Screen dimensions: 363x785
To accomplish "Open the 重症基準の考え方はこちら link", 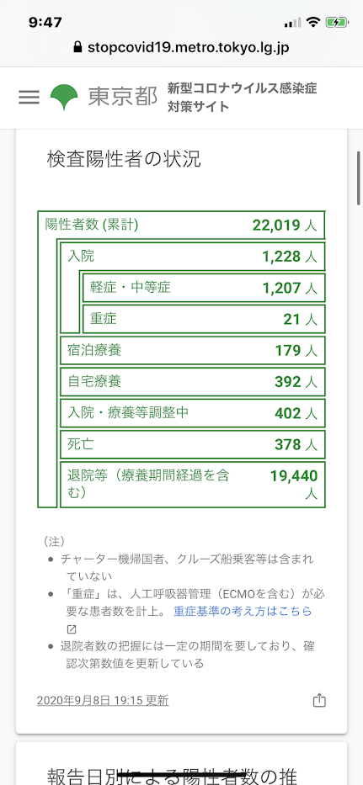I will (x=243, y=611).
